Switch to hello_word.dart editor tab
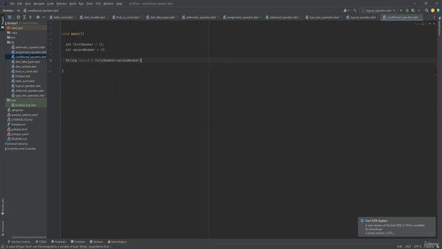Screen dimensions: 442x249 (x=62, y=17)
